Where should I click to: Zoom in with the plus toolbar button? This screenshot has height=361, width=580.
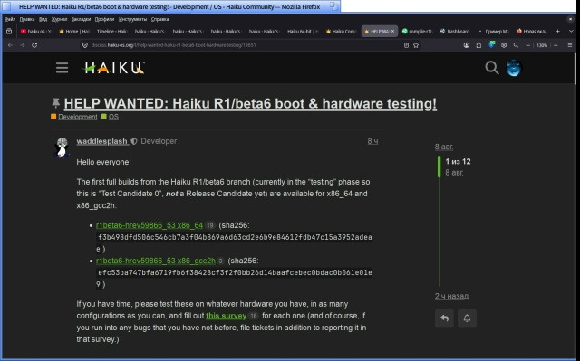coord(556,45)
